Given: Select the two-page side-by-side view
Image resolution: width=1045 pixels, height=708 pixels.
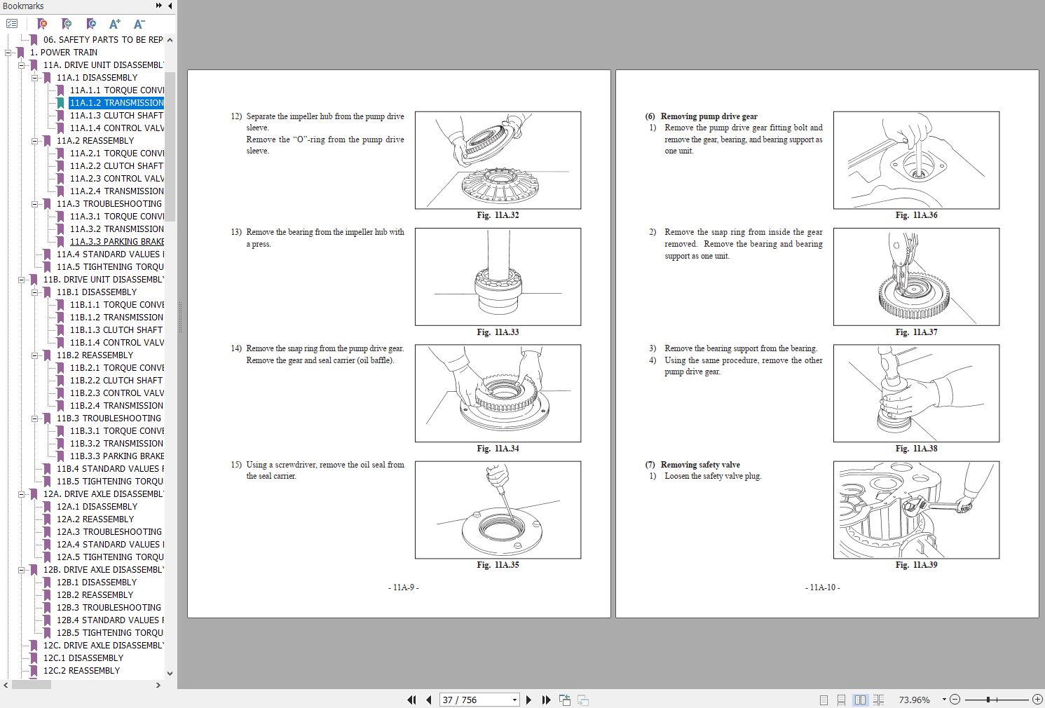Looking at the screenshot, I should [x=861, y=700].
